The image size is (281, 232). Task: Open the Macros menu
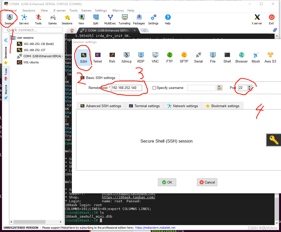118,10
